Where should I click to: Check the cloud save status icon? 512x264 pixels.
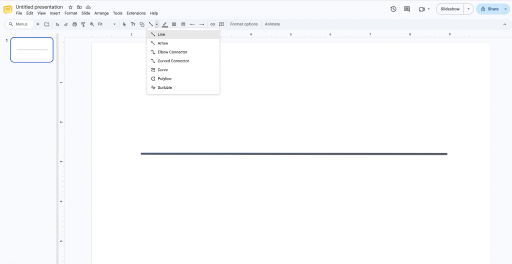[x=88, y=7]
